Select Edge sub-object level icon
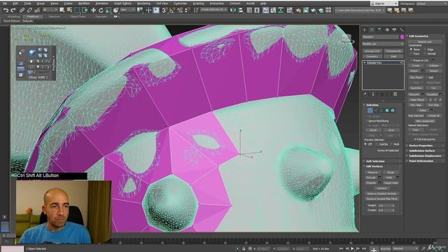 tap(376, 111)
